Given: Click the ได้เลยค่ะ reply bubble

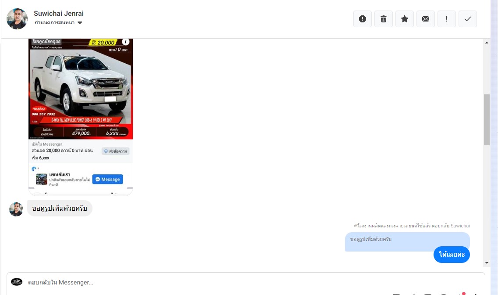Looking at the screenshot, I should click(x=452, y=254).
